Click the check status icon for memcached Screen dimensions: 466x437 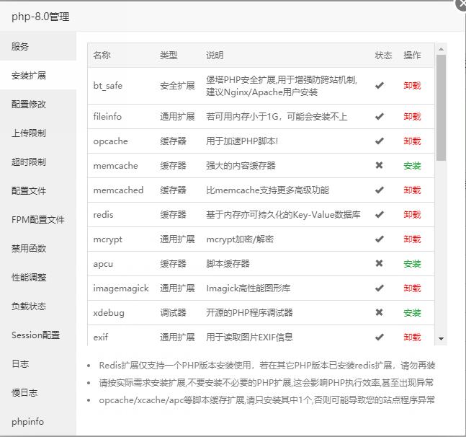(x=380, y=190)
